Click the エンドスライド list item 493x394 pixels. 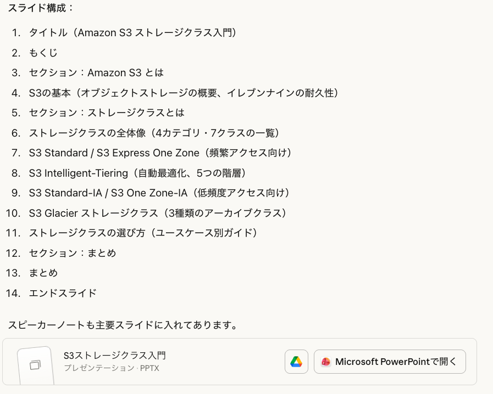(x=63, y=293)
